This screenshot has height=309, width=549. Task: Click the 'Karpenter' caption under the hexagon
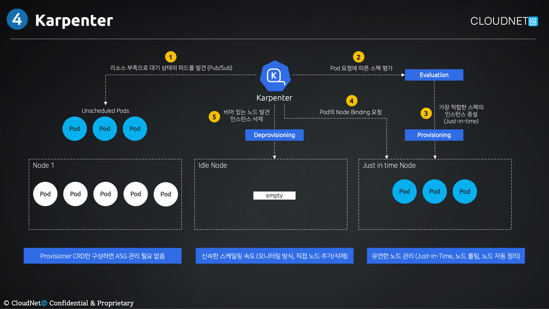point(274,98)
